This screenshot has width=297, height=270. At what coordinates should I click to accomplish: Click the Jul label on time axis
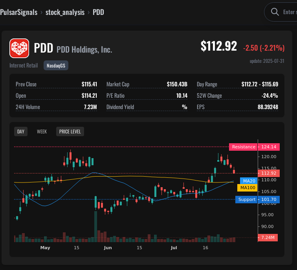(174, 248)
